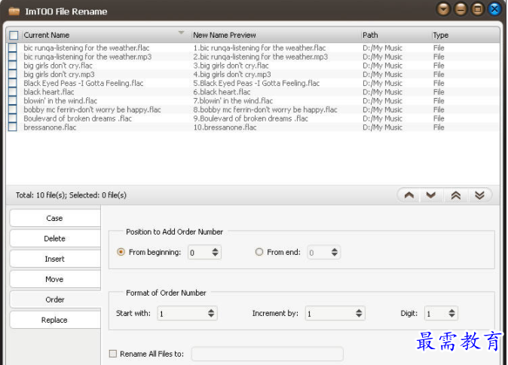Check the box for big girls don't cry.flac
Viewport: 508px width, 365px height.
[13, 65]
